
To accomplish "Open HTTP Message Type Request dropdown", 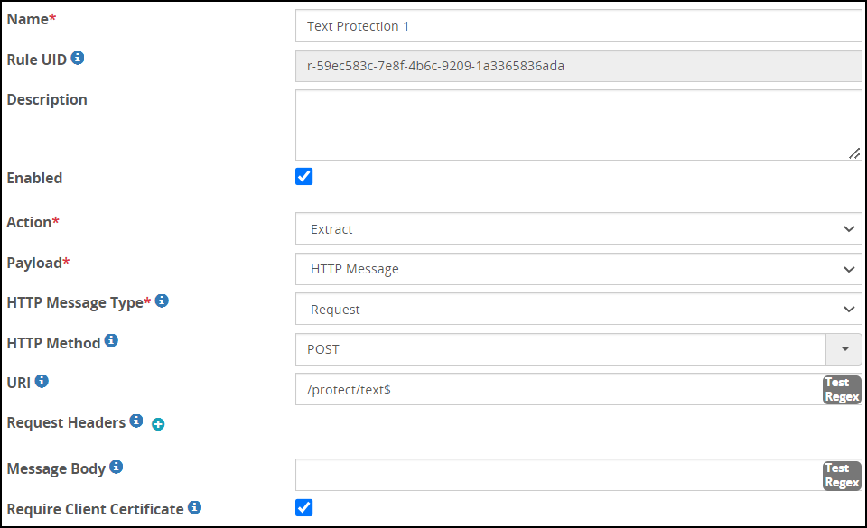I will pyautogui.click(x=578, y=310).
